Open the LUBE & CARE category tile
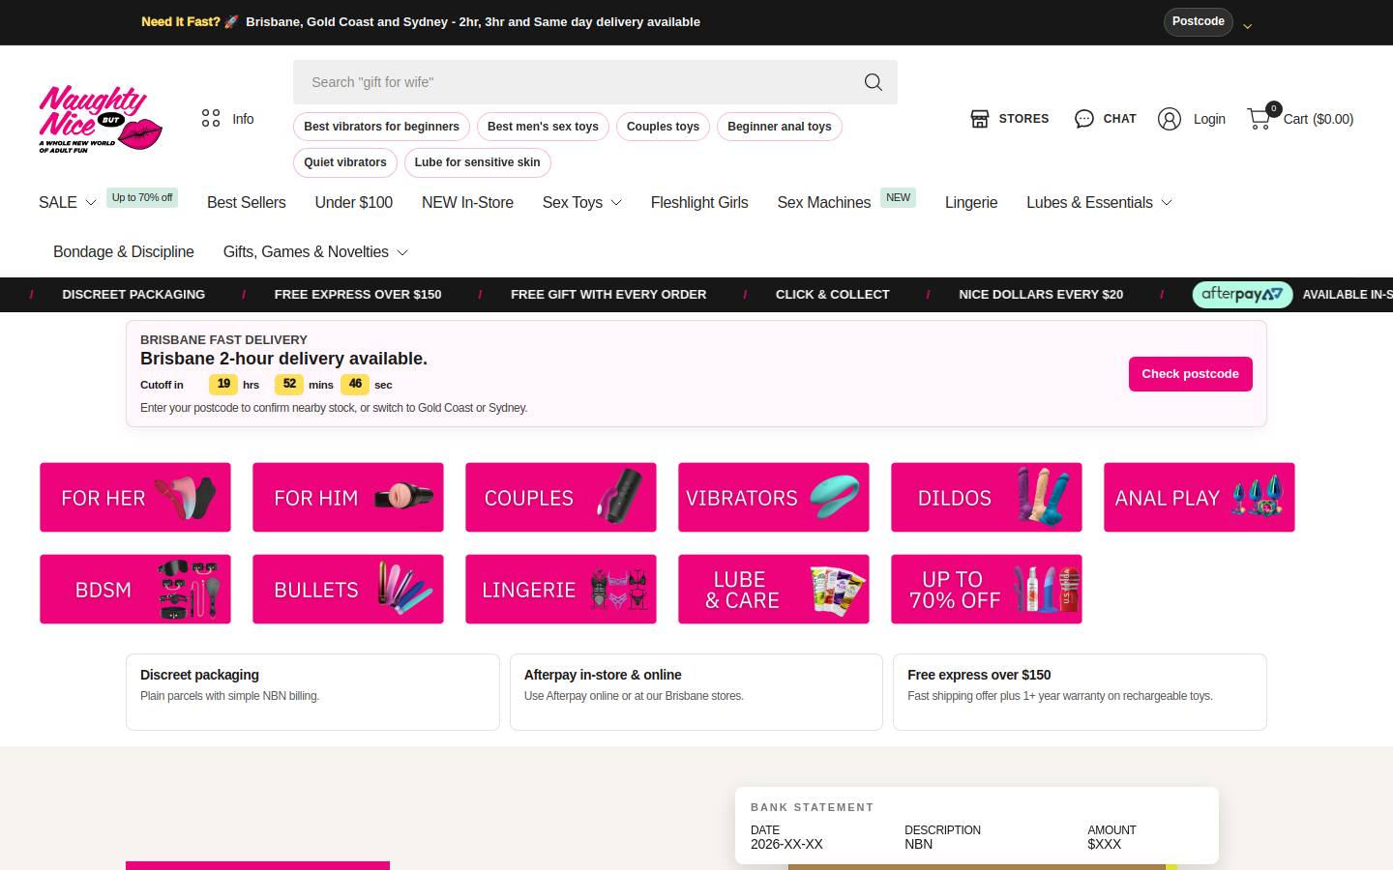 pos(774,589)
